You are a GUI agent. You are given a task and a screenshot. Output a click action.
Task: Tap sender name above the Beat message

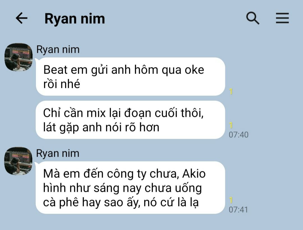58,49
